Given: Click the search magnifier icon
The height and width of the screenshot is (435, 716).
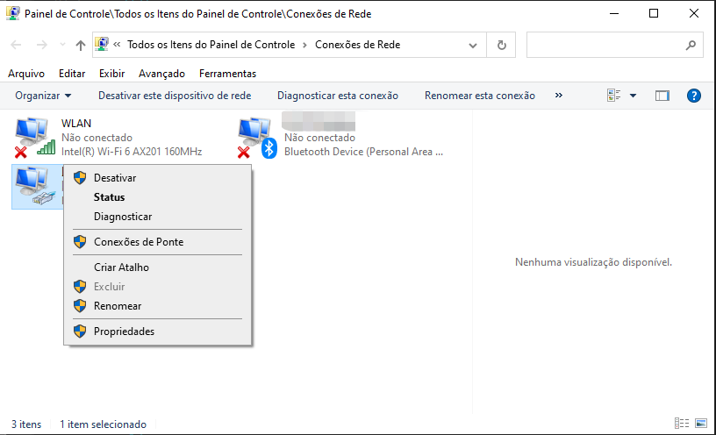Looking at the screenshot, I should tap(691, 45).
